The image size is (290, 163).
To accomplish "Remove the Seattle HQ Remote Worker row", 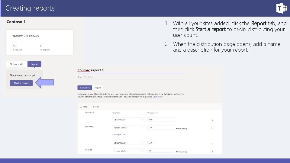I will point(212,129).
